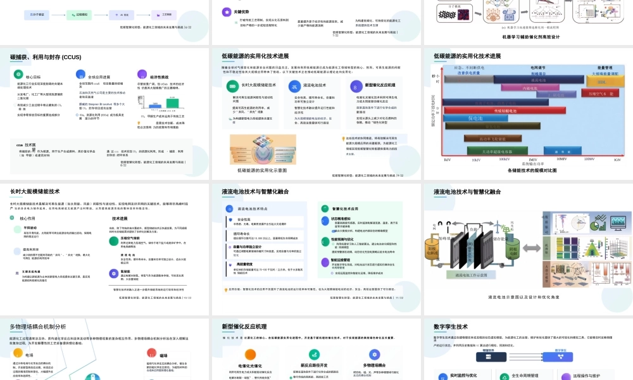
Task: Click the magenta 内循电池 bar in chart
Action: click(x=530, y=87)
